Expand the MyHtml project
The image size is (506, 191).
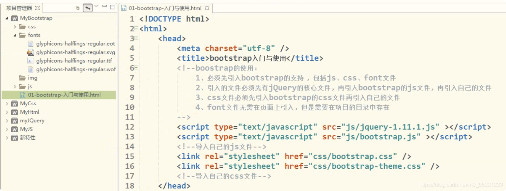click(7, 112)
